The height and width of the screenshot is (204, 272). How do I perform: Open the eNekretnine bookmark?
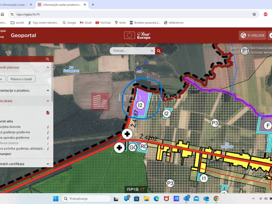(174, 23)
